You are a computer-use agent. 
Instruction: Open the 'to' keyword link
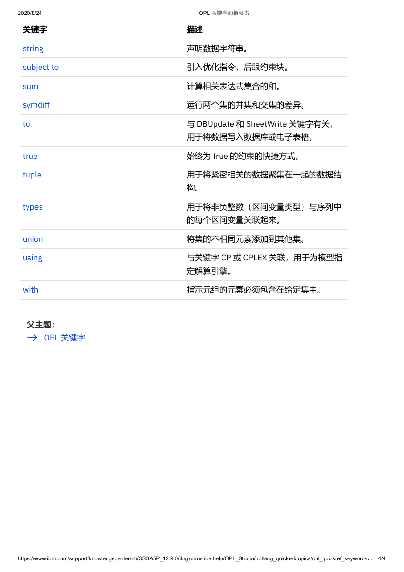pyautogui.click(x=26, y=124)
